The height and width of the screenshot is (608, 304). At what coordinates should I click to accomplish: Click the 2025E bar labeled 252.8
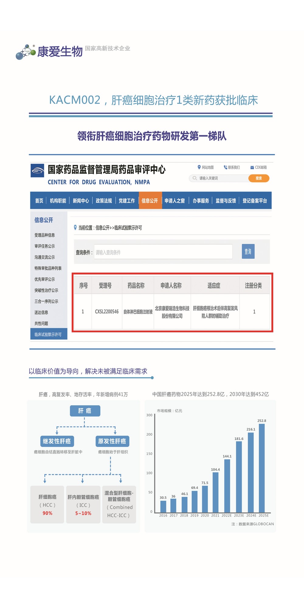click(262, 468)
